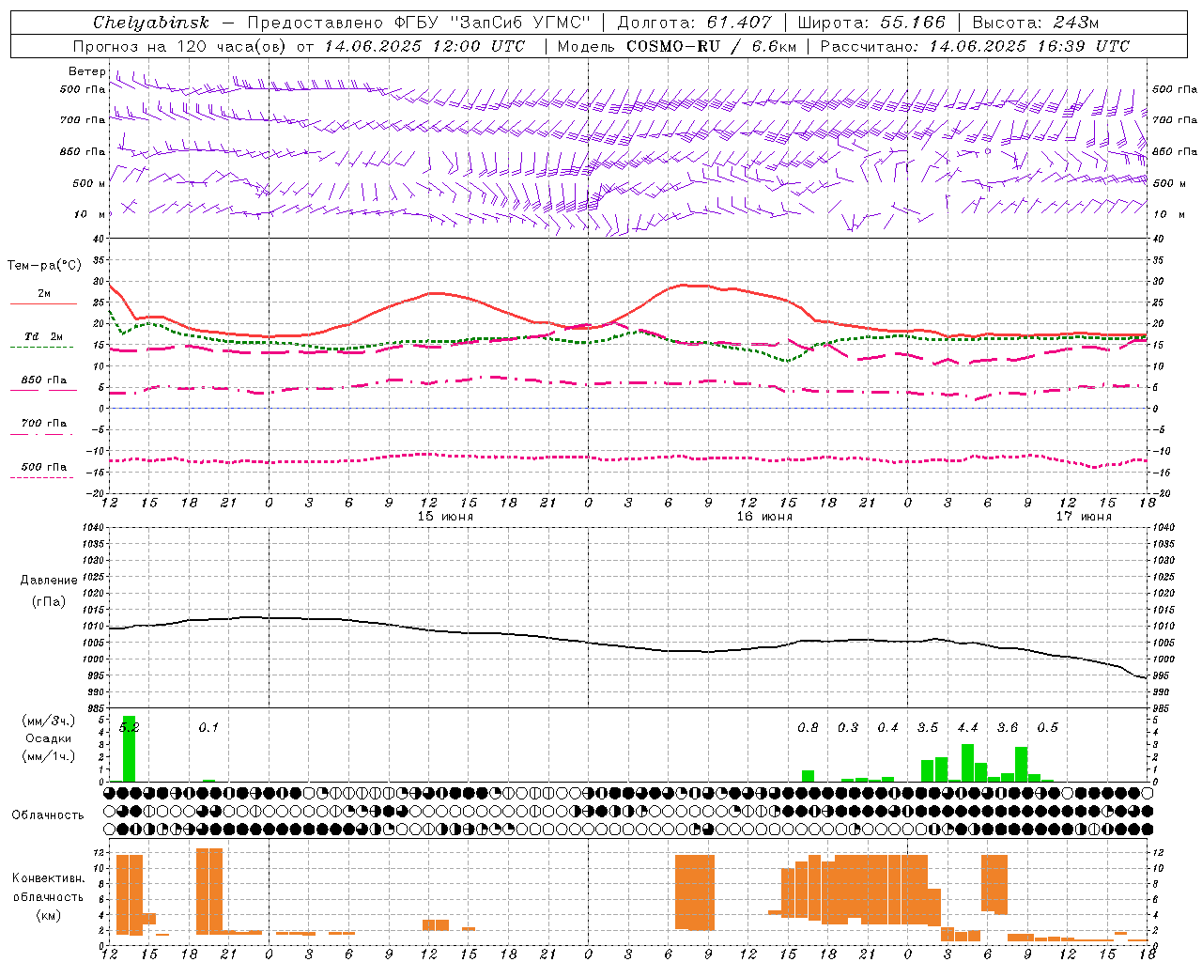1202x962 pixels.
Task: Select the elevation text 'Высота: 243м'
Action: click(1035, 23)
